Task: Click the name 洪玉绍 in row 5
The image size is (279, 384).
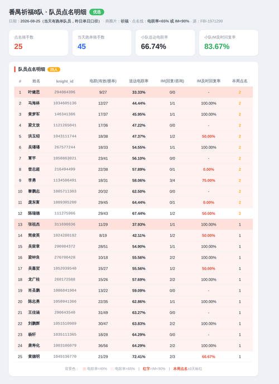Action: point(34,137)
